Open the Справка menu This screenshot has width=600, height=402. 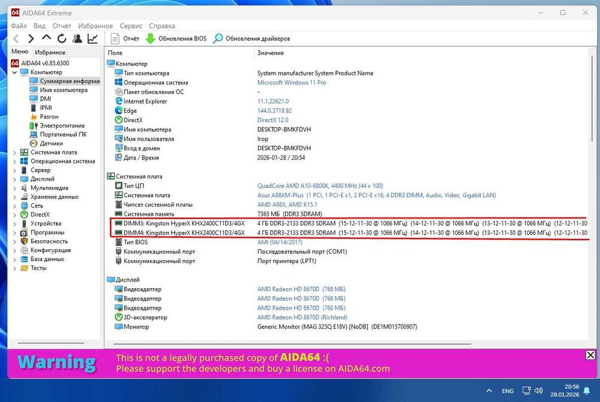click(162, 26)
